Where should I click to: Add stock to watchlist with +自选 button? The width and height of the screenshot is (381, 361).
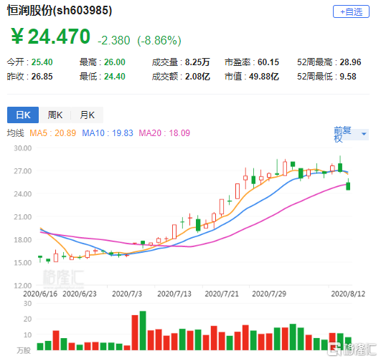point(351,11)
